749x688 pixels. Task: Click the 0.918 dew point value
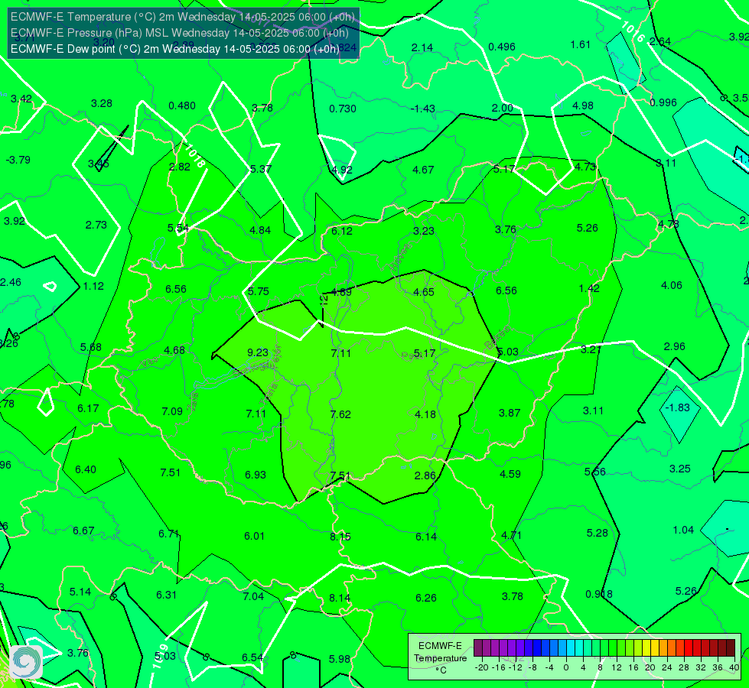[x=599, y=594]
